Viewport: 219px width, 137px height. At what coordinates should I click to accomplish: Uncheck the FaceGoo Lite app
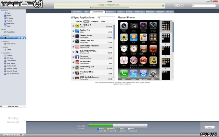click(73, 62)
